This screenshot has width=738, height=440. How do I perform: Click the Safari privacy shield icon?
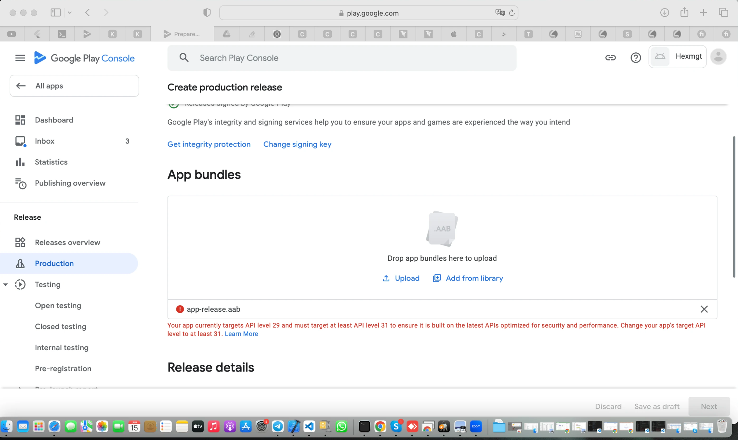point(207,13)
